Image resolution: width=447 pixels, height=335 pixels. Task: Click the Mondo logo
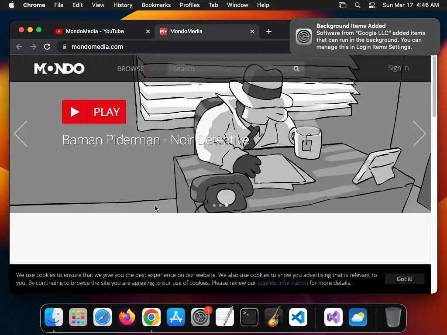click(x=59, y=68)
